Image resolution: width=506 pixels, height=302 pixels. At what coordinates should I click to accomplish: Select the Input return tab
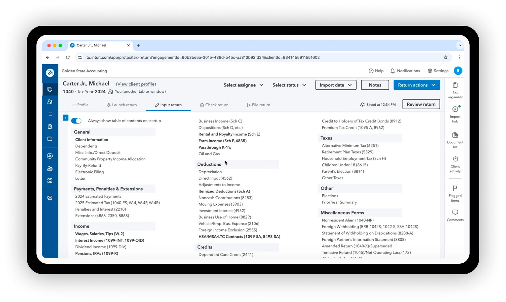click(168, 105)
